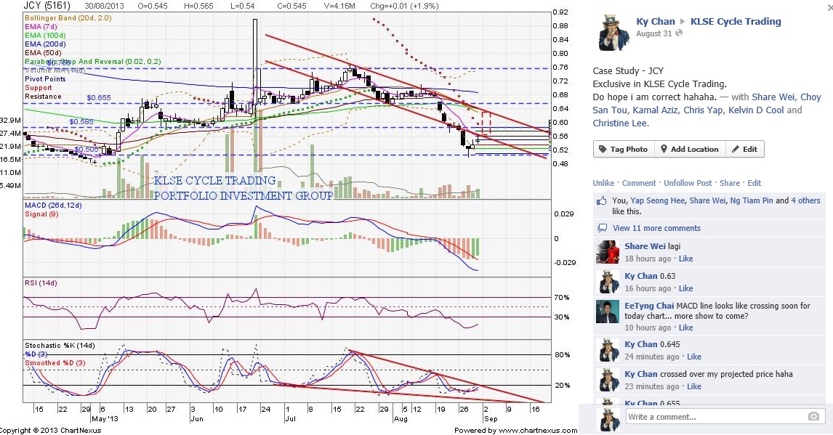
Task: Click the Pivot Points legend label
Action: (45, 79)
